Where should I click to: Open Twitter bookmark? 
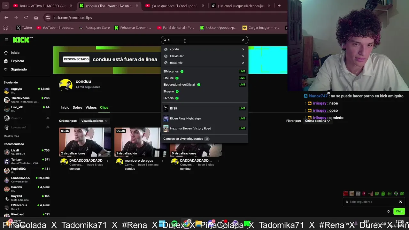pyautogui.click(x=24, y=28)
